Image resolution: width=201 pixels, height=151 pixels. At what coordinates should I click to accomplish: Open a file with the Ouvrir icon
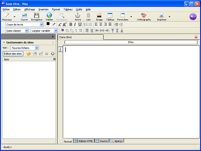coord(25,15)
